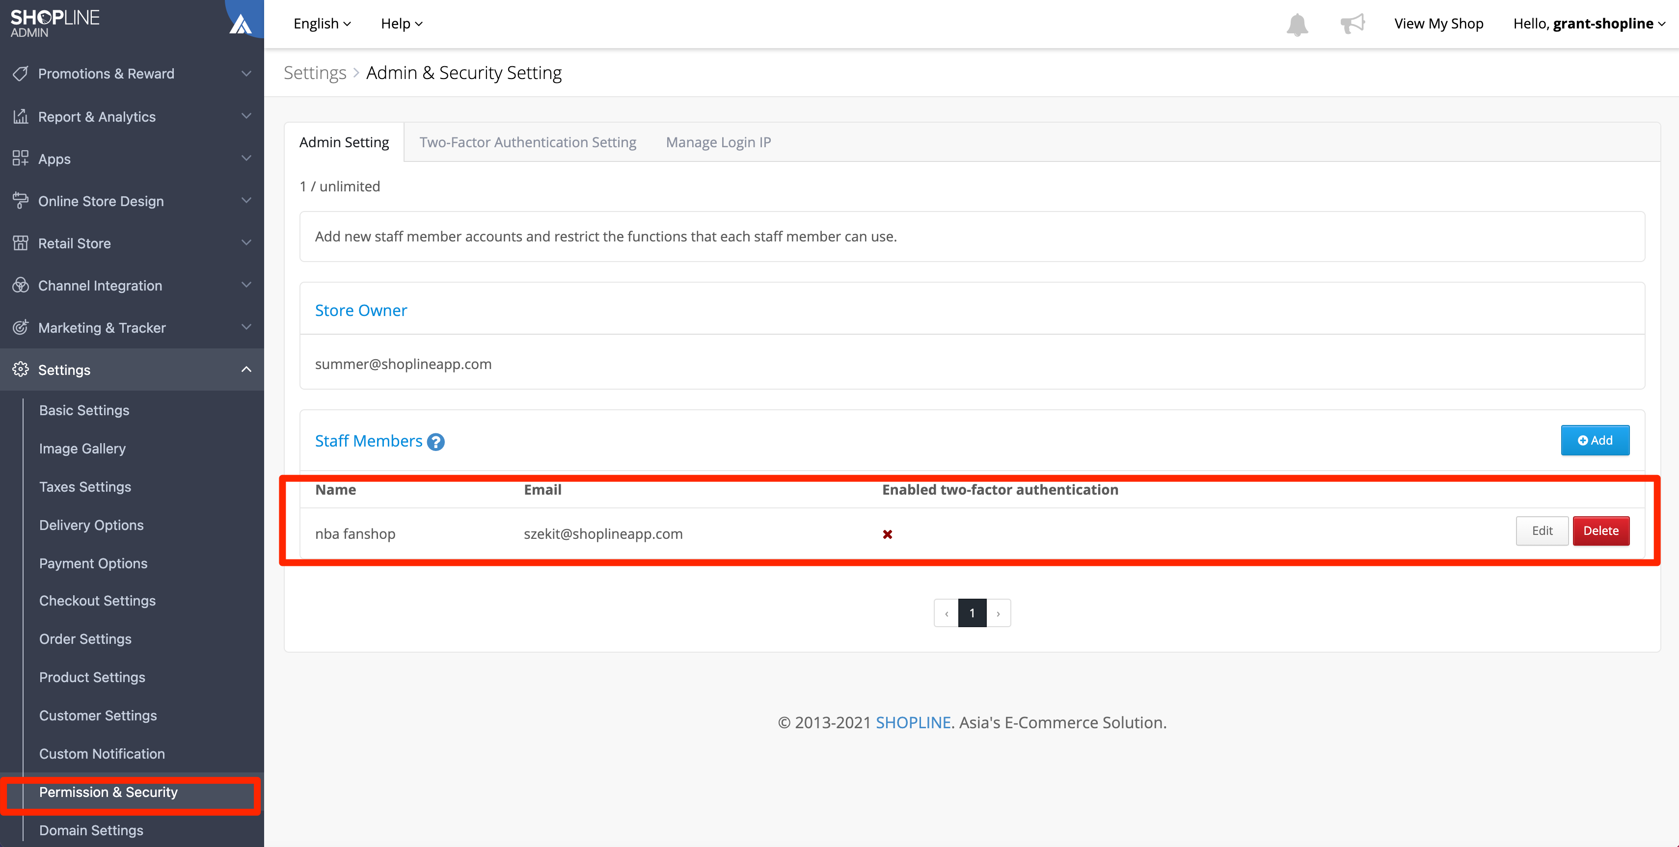Click the SHOPLINE footer link
Image resolution: width=1679 pixels, height=847 pixels.
[913, 722]
